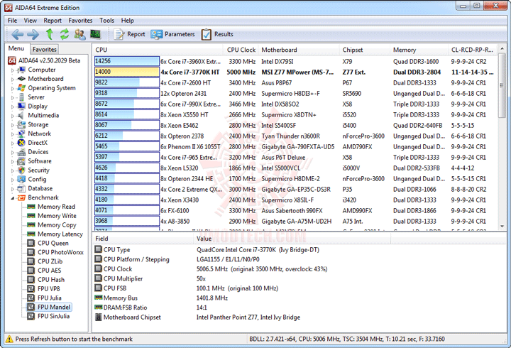Image resolution: width=511 pixels, height=348 pixels.
Task: Click the Results toolbar button
Action: point(217,34)
